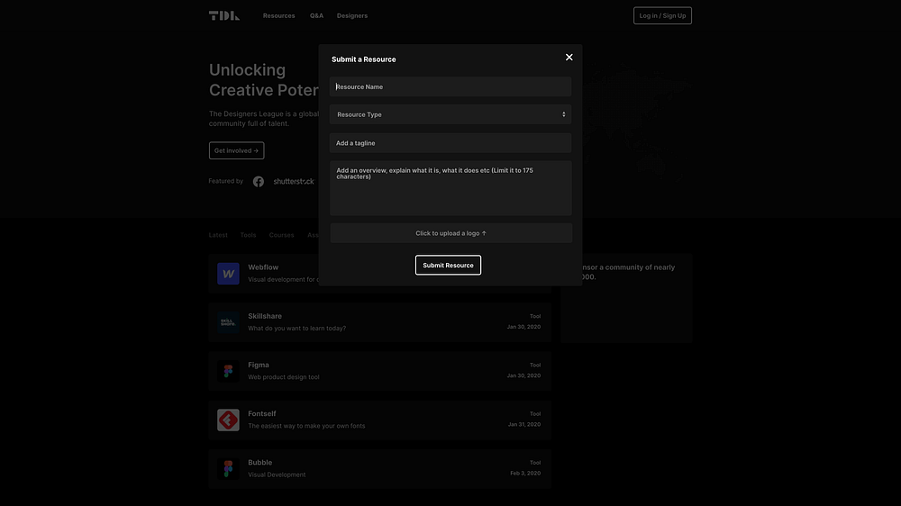The height and width of the screenshot is (506, 901).
Task: Click the Add a tagline field
Action: [450, 143]
